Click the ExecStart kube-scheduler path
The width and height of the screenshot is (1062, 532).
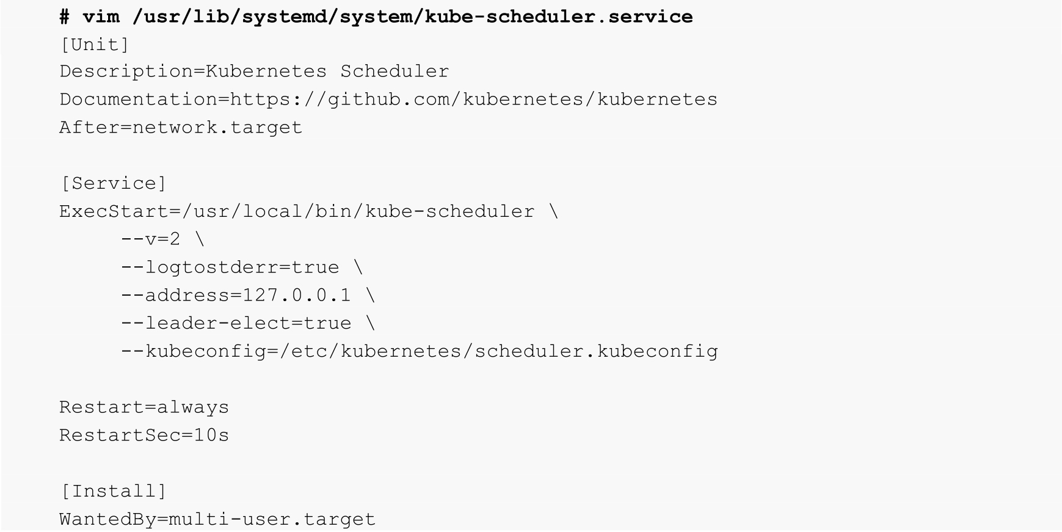[x=364, y=211]
